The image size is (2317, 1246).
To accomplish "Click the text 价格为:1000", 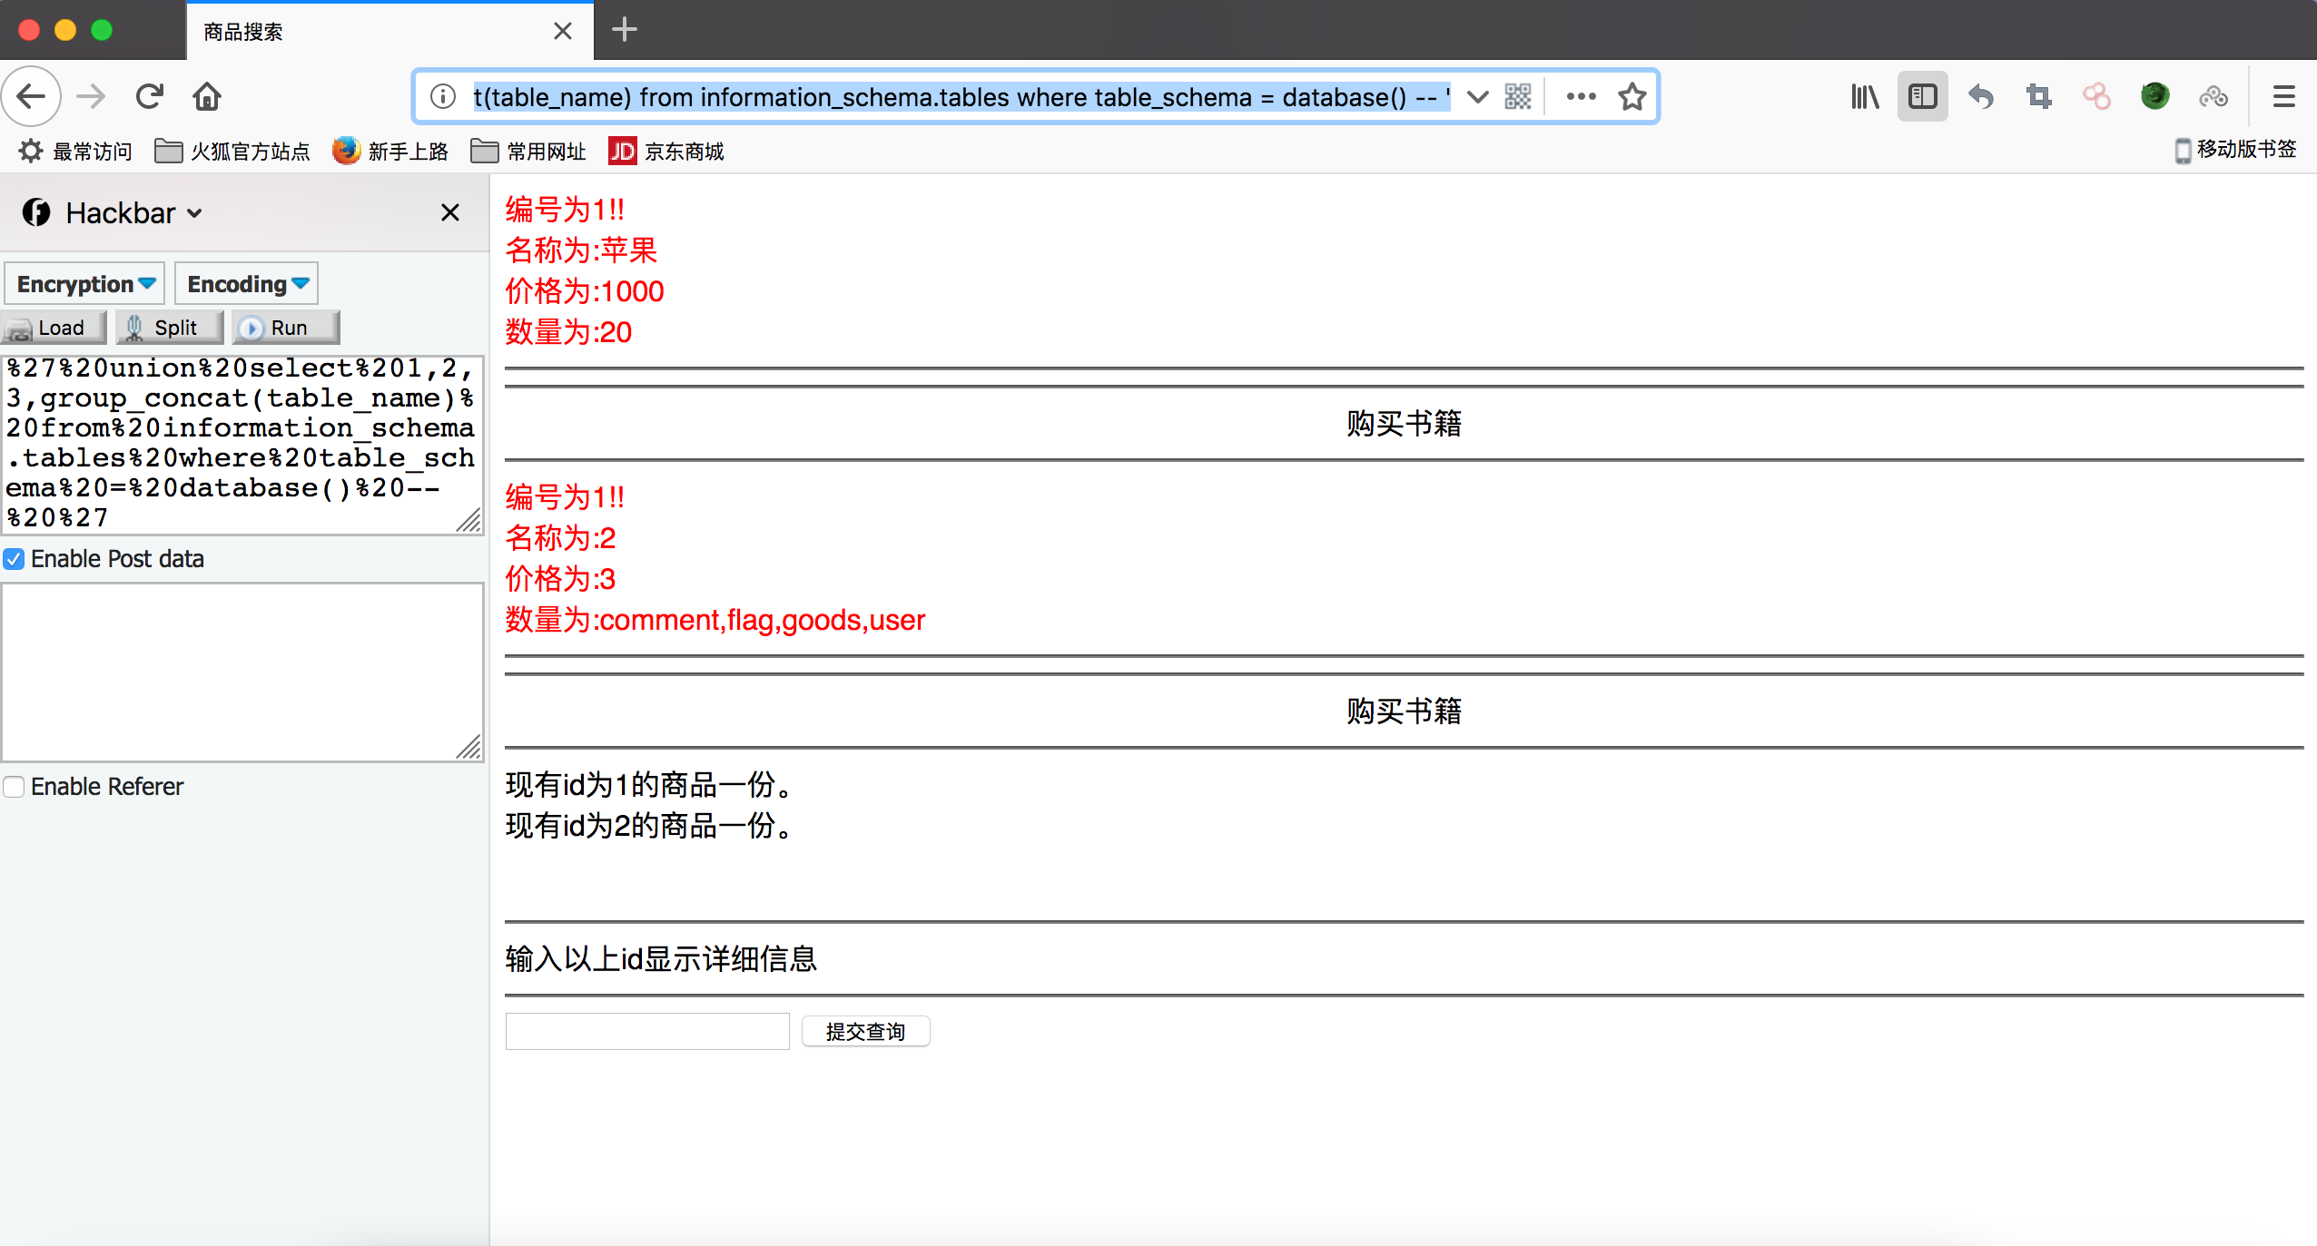I will pyautogui.click(x=585, y=291).
